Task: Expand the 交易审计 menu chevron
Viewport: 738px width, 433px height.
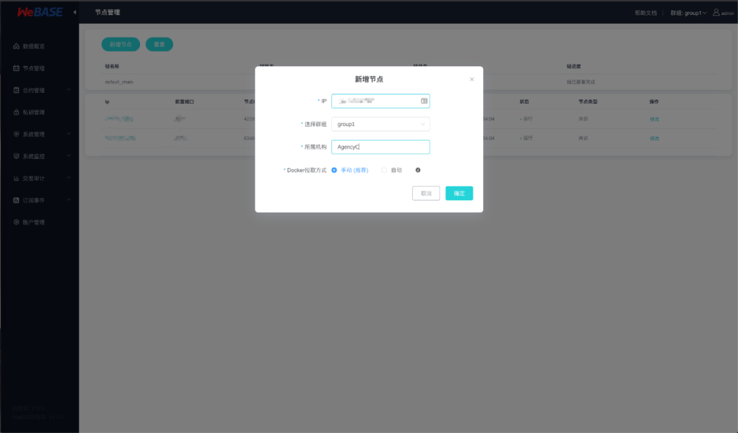Action: [x=69, y=178]
